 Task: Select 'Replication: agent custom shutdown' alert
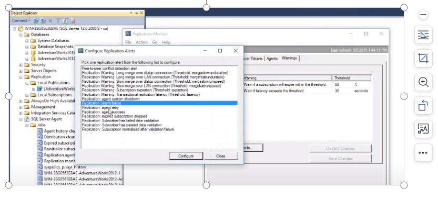(159, 98)
